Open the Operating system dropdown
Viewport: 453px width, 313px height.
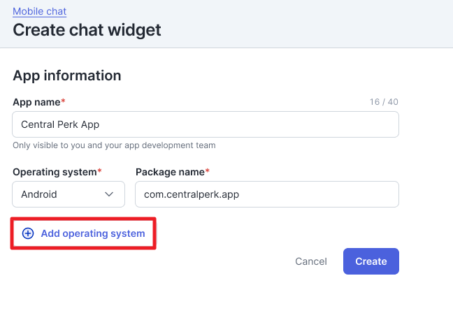(69, 194)
